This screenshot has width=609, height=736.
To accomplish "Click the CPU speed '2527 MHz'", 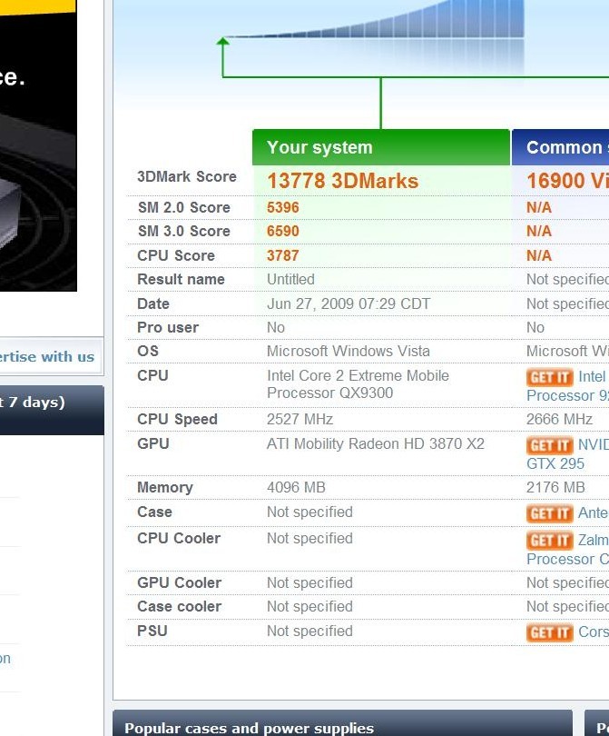I will [x=300, y=419].
